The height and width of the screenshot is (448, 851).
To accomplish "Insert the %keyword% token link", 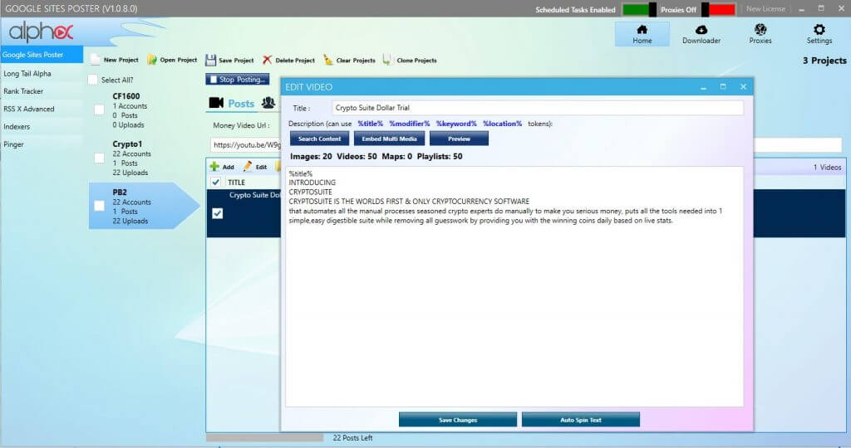I will click(x=456, y=124).
